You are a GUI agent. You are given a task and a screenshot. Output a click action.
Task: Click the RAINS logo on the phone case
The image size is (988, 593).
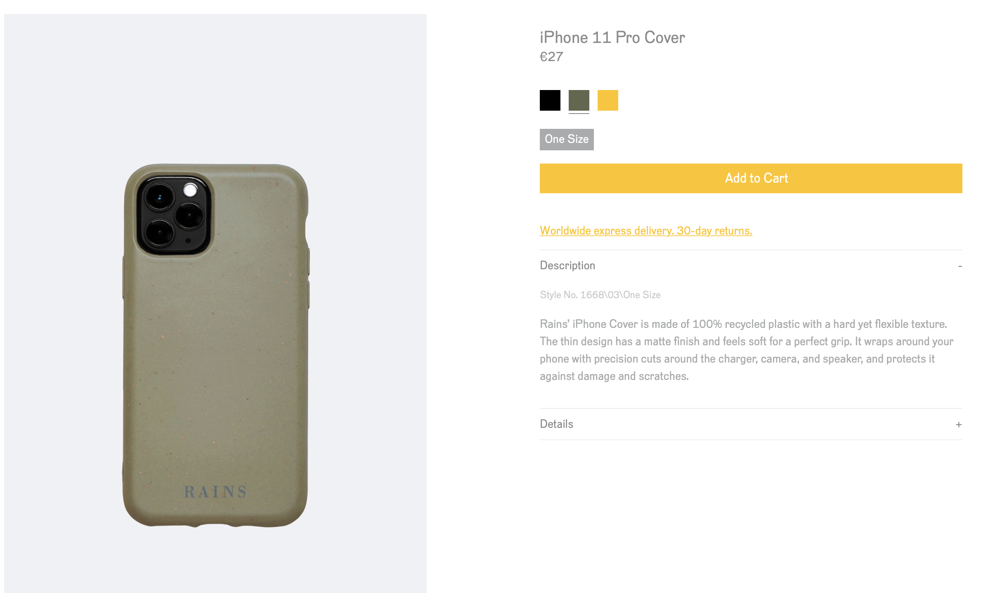(215, 492)
